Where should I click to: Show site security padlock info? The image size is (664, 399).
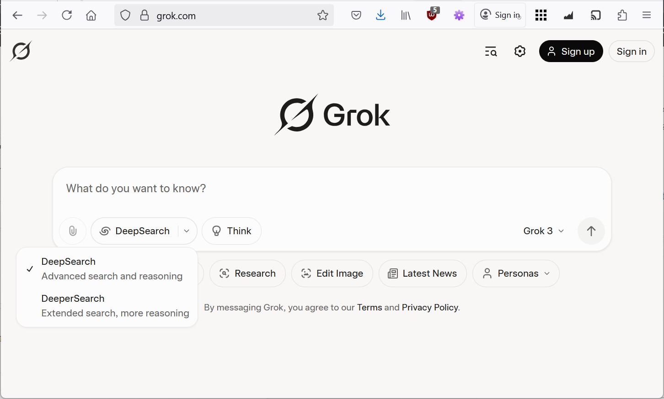pos(145,16)
